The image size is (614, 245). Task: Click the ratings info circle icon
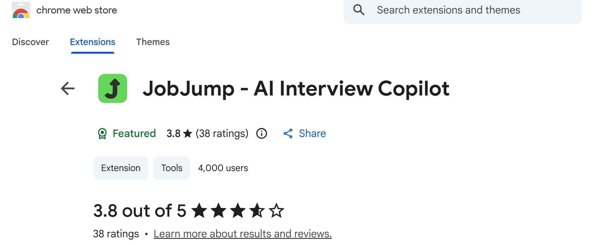click(262, 133)
